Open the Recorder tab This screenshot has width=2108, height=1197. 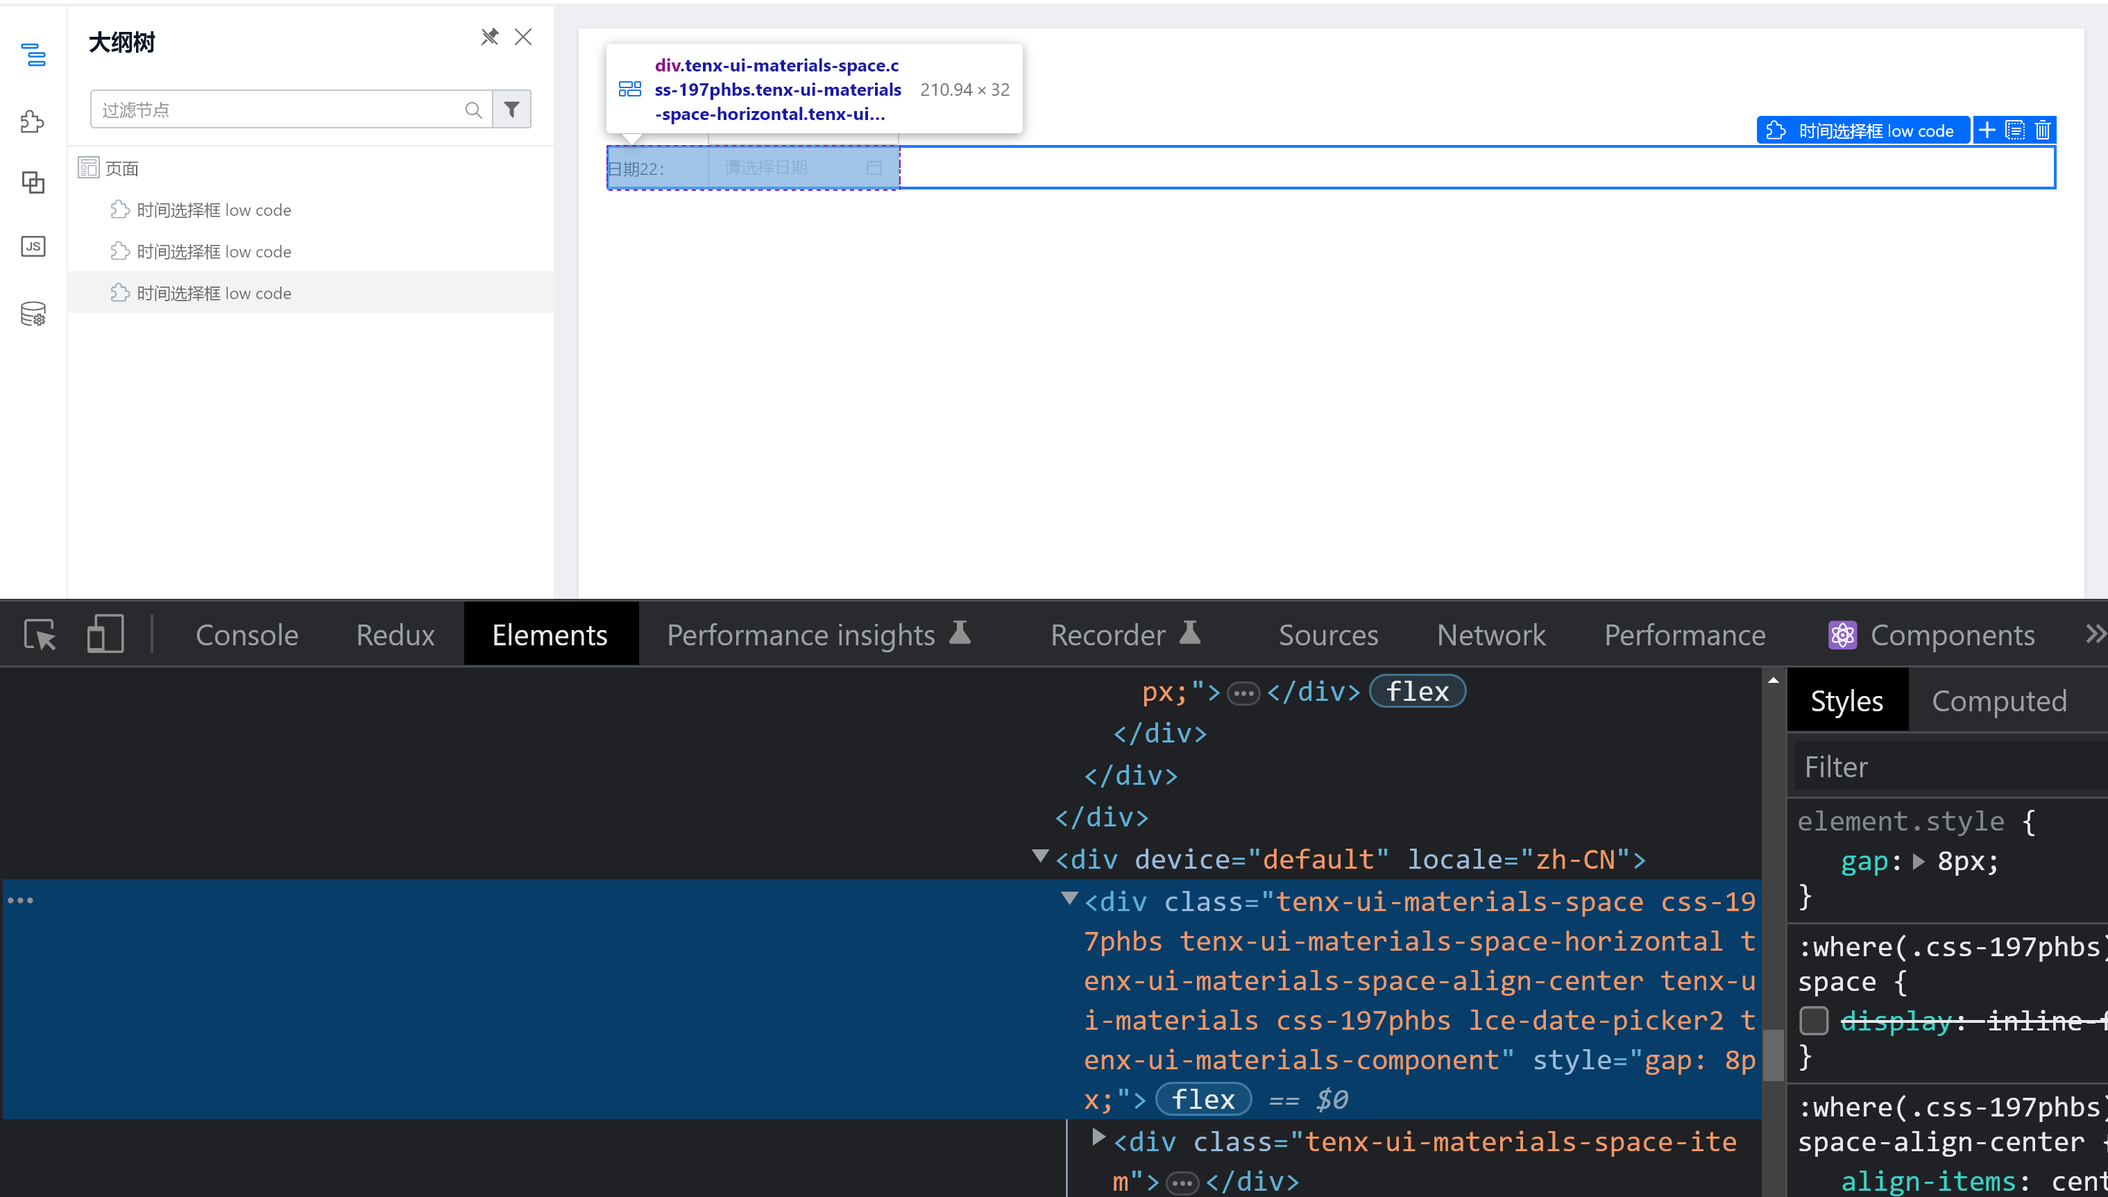pos(1126,635)
